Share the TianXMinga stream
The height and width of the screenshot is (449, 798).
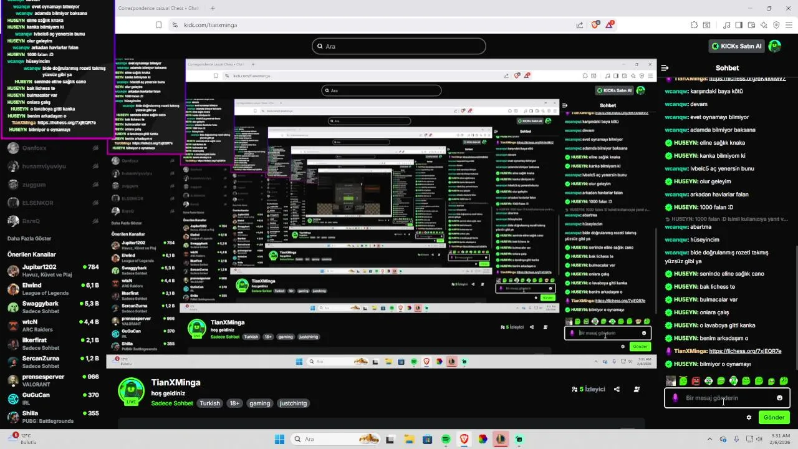point(617,389)
